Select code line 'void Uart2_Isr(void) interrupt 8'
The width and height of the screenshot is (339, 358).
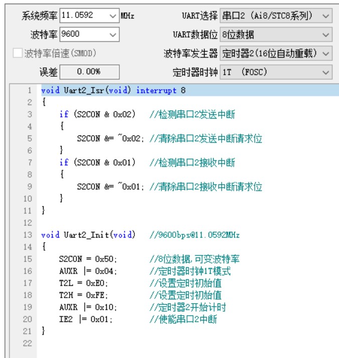point(113,90)
